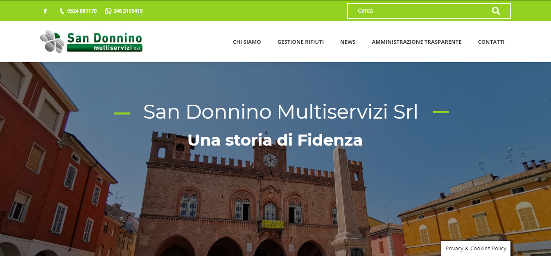Open Amministrazione Trasparente menu item
This screenshot has width=551, height=256.
[417, 42]
